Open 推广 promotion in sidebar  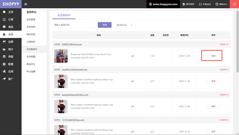point(11,79)
